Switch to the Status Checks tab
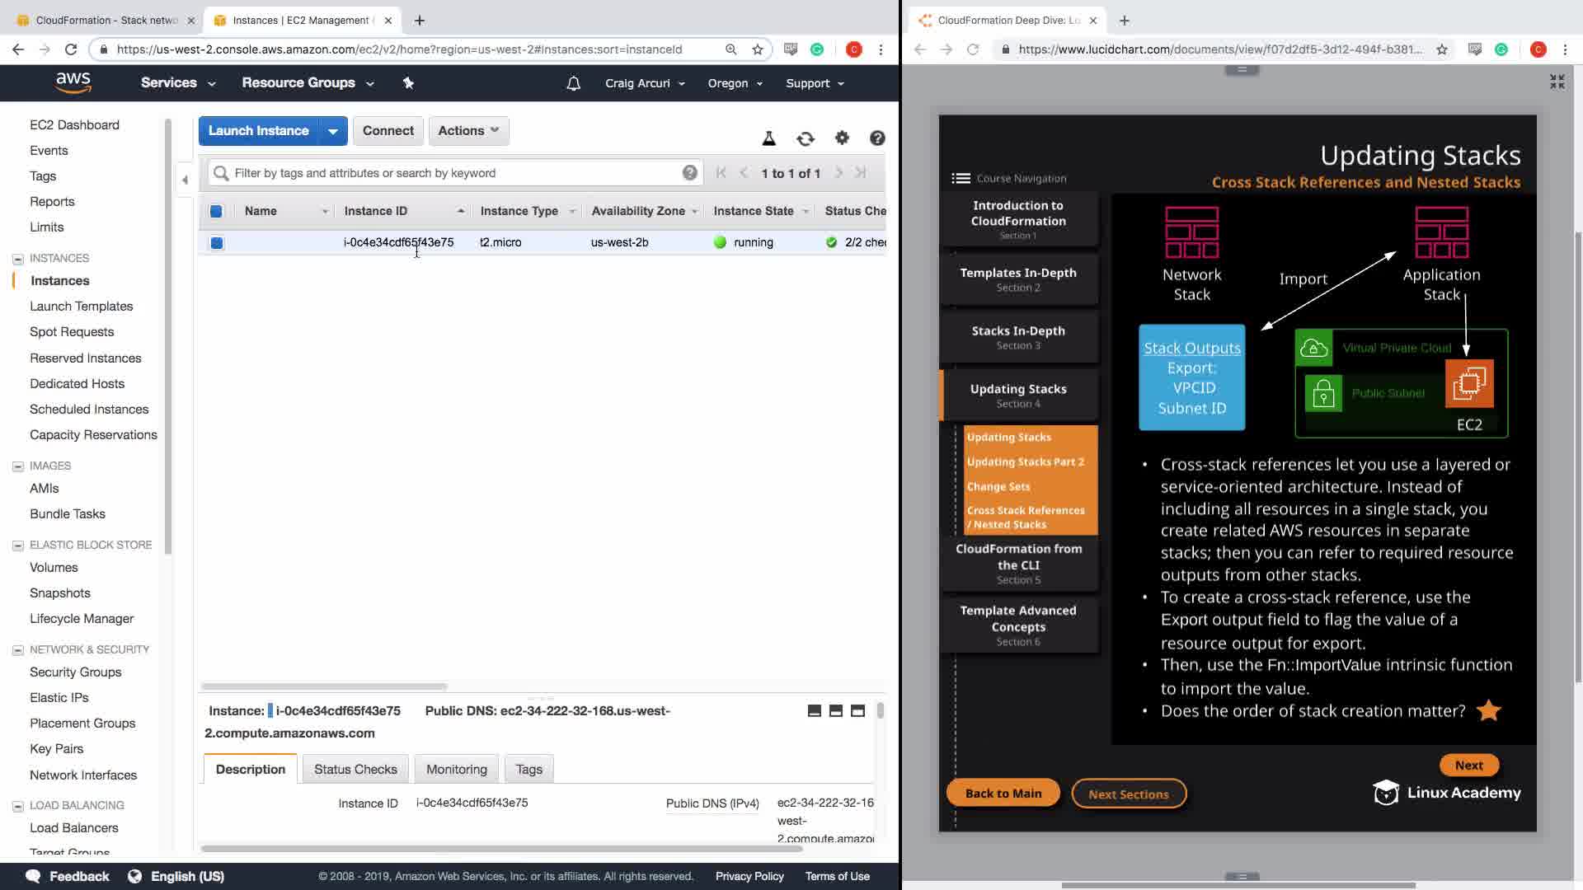The image size is (1583, 890). tap(355, 769)
